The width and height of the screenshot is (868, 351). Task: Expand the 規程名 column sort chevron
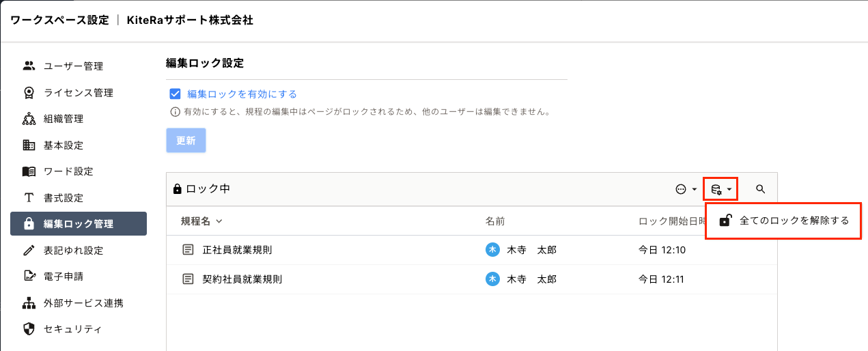click(219, 221)
